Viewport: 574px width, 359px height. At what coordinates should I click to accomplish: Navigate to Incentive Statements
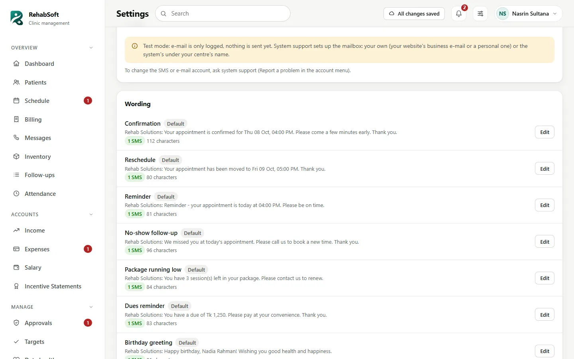[52, 286]
